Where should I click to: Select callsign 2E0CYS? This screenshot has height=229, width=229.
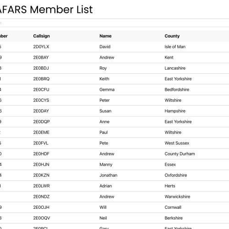(x=41, y=100)
